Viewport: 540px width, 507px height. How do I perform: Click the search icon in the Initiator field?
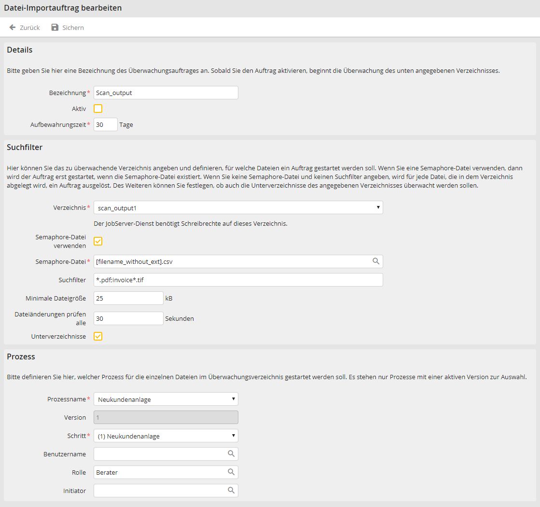(x=232, y=490)
